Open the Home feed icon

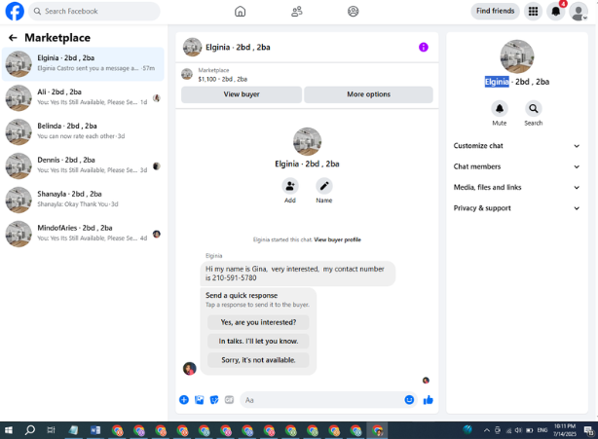240,12
